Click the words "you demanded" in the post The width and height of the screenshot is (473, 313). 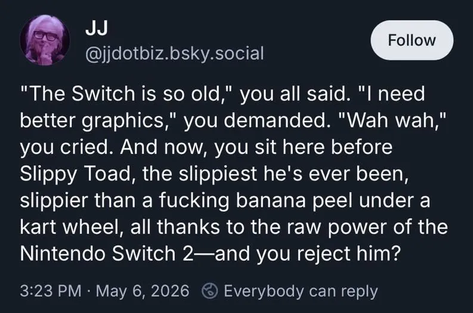click(x=255, y=120)
